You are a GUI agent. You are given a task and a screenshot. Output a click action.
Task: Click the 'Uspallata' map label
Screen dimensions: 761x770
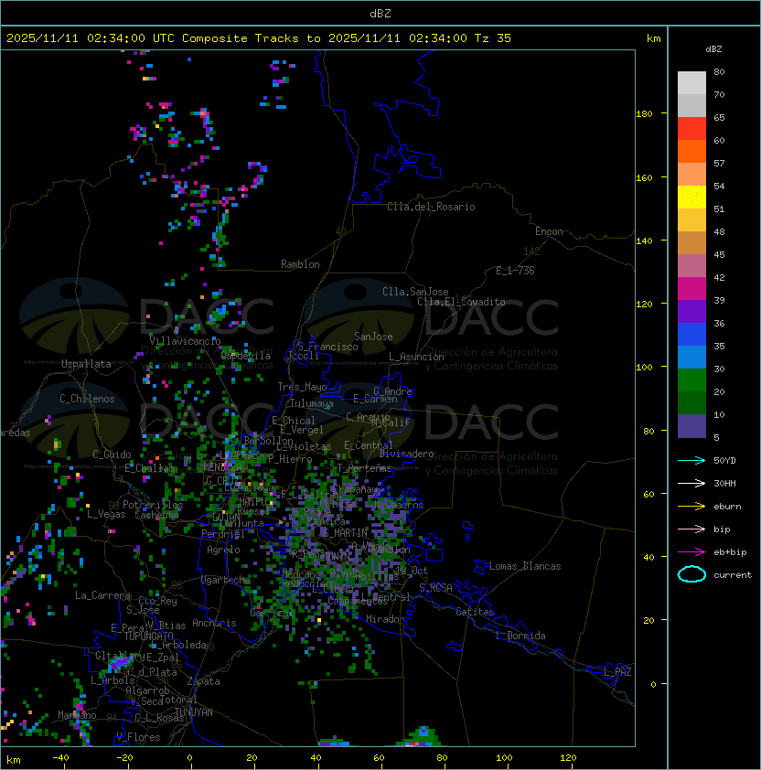tap(86, 364)
